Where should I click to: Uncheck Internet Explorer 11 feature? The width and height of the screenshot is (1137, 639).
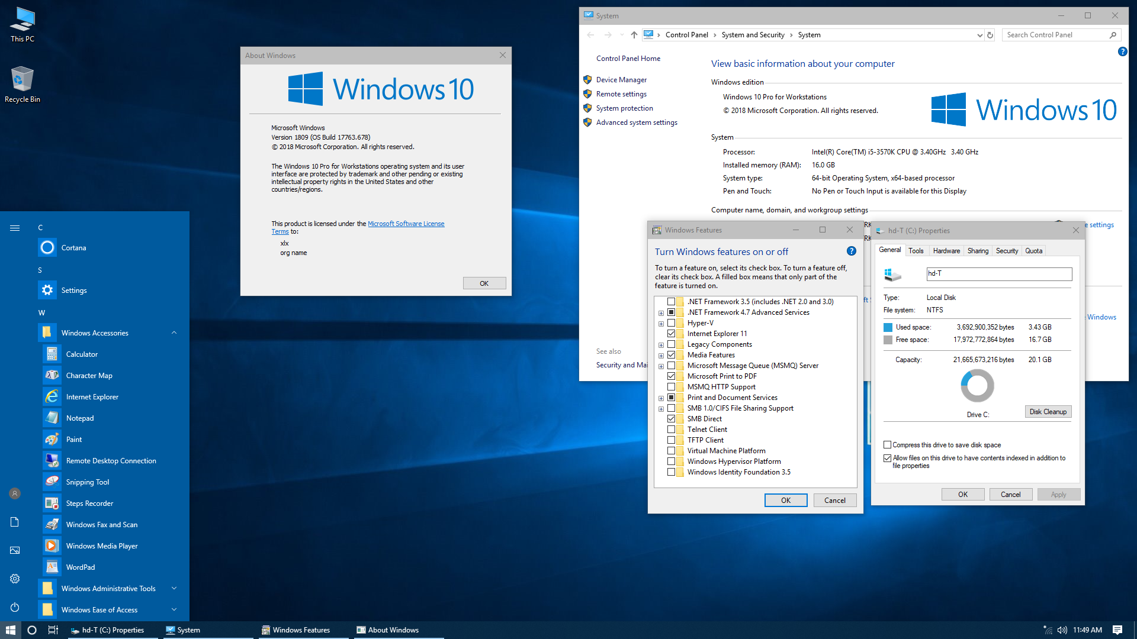tap(671, 334)
